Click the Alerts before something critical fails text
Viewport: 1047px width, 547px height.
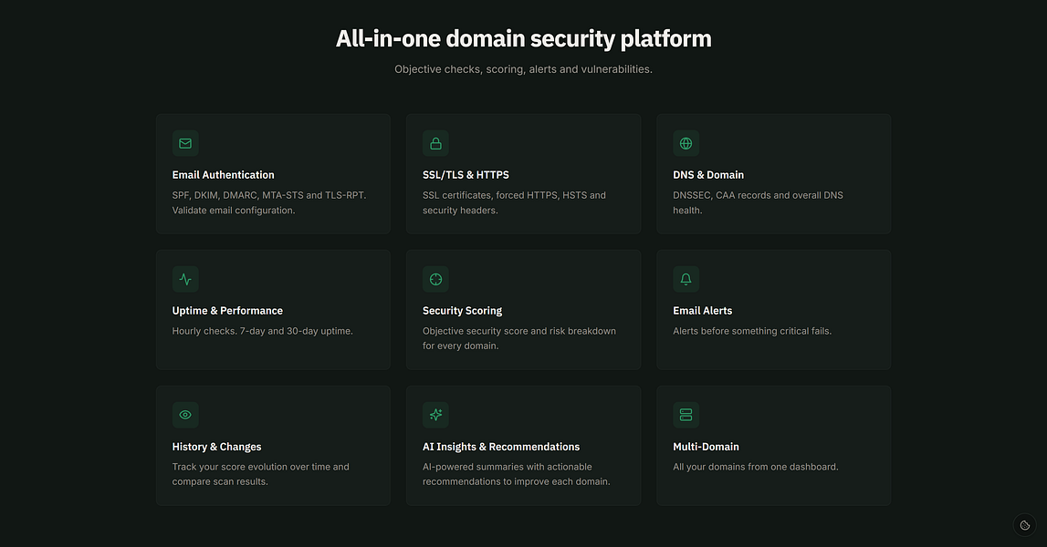752,331
